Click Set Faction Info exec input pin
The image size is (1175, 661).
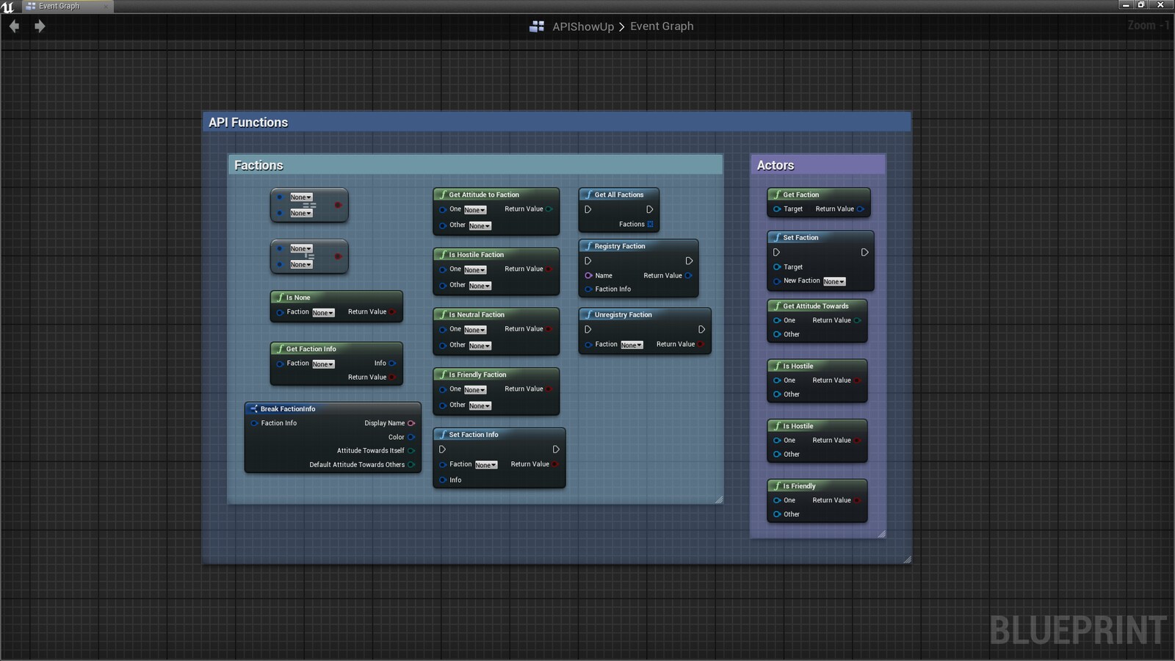pyautogui.click(x=442, y=449)
